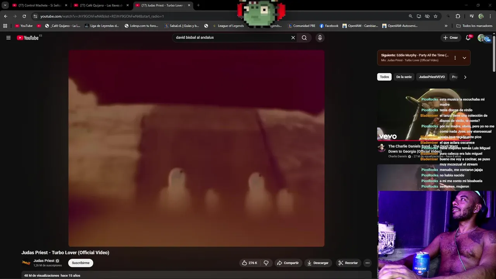Screen dimensions: 496x279
Task: Open a new browser tab
Action: [198, 5]
